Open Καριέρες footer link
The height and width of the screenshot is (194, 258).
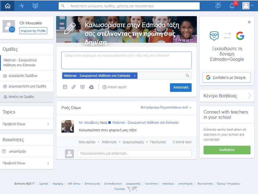click(58, 184)
